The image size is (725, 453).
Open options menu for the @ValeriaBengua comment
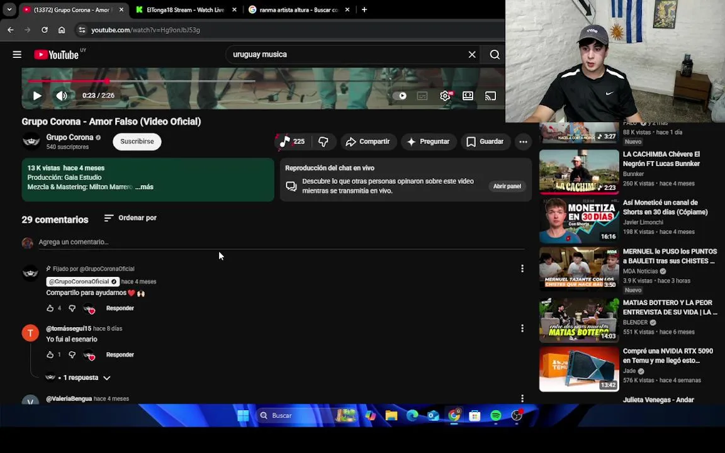point(522,398)
